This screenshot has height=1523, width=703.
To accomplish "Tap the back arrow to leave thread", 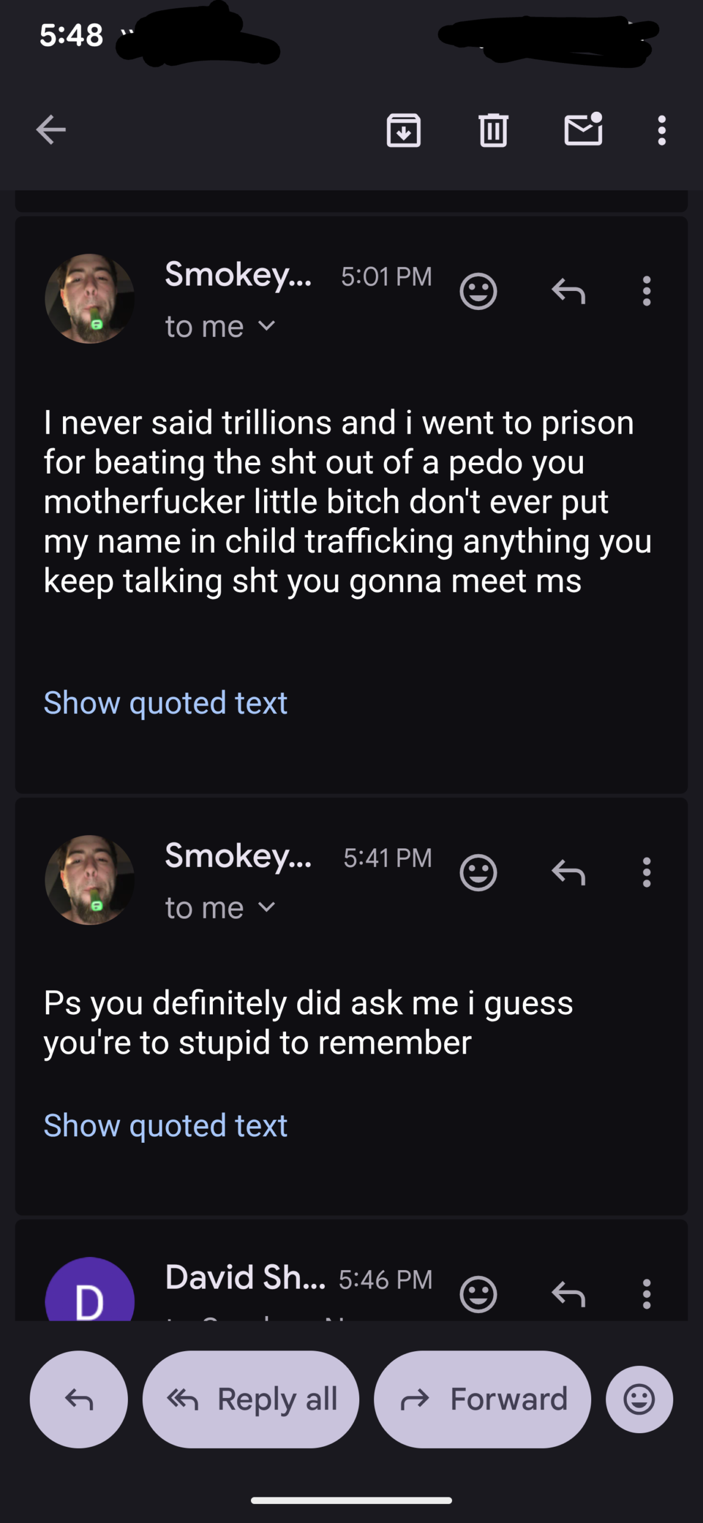I will point(51,130).
